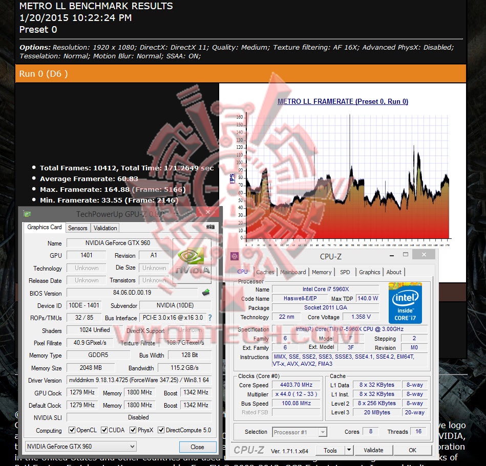The width and height of the screenshot is (486, 466).
Task: Close the GPU-Z window
Action: [x=208, y=212]
